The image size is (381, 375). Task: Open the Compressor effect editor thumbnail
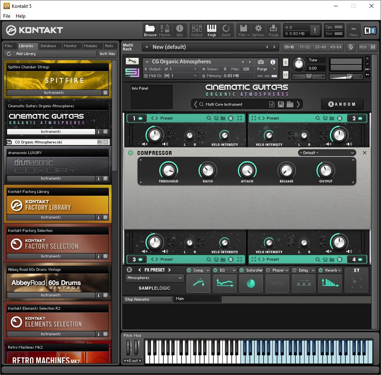[x=198, y=283]
